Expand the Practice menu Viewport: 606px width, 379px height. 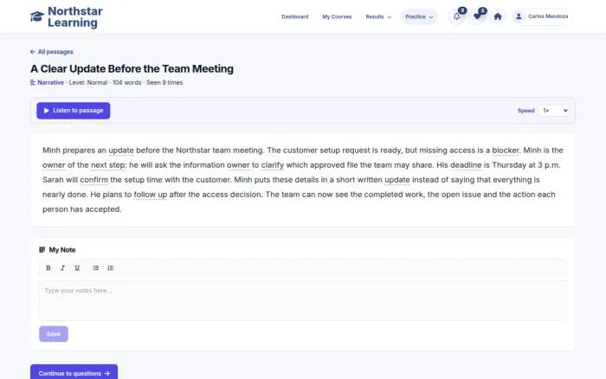tap(419, 16)
